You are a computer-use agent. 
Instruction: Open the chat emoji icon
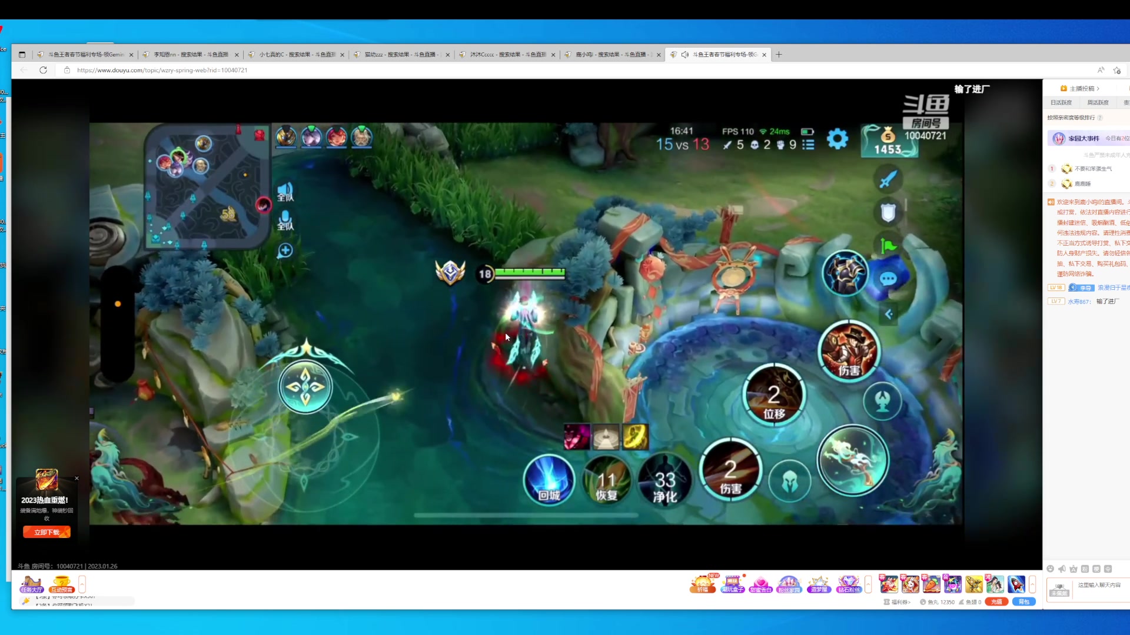click(1051, 569)
